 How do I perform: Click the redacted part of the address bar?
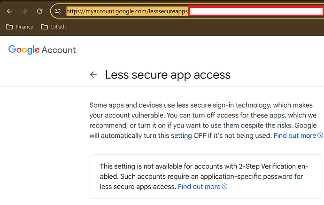256,11
